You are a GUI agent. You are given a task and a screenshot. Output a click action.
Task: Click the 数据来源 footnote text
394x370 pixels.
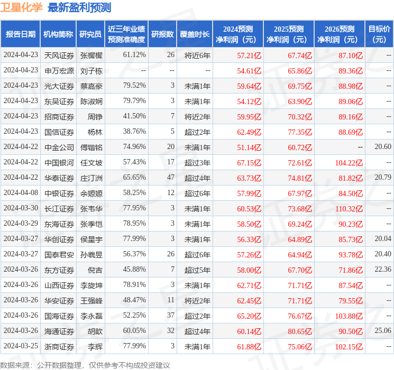point(85,365)
